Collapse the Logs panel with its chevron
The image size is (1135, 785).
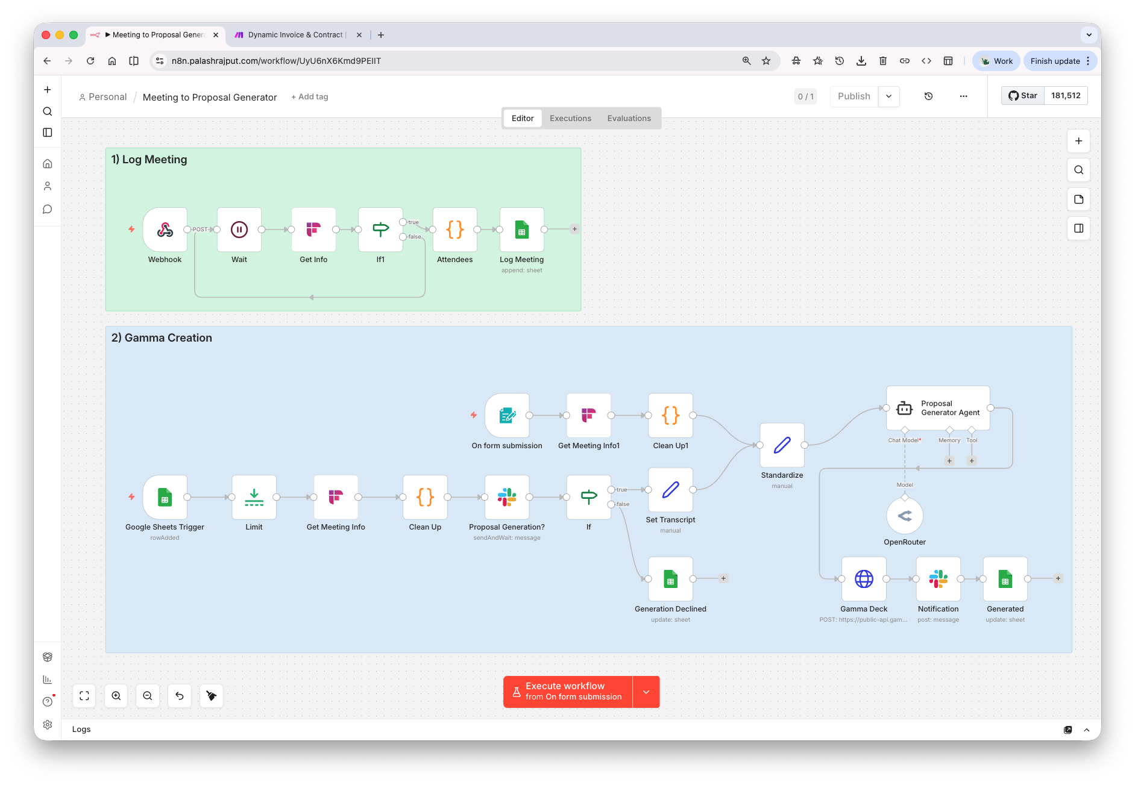coord(1087,729)
